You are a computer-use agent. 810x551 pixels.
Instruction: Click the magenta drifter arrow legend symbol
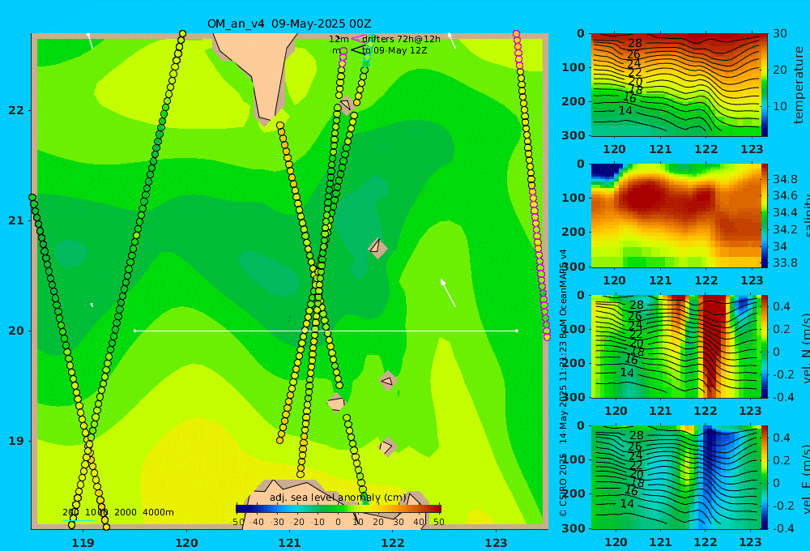point(358,38)
